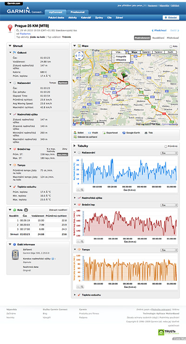The height and width of the screenshot is (344, 186).
Task: Open the Čas dropdown on heart rate chart
Action: point(169,205)
